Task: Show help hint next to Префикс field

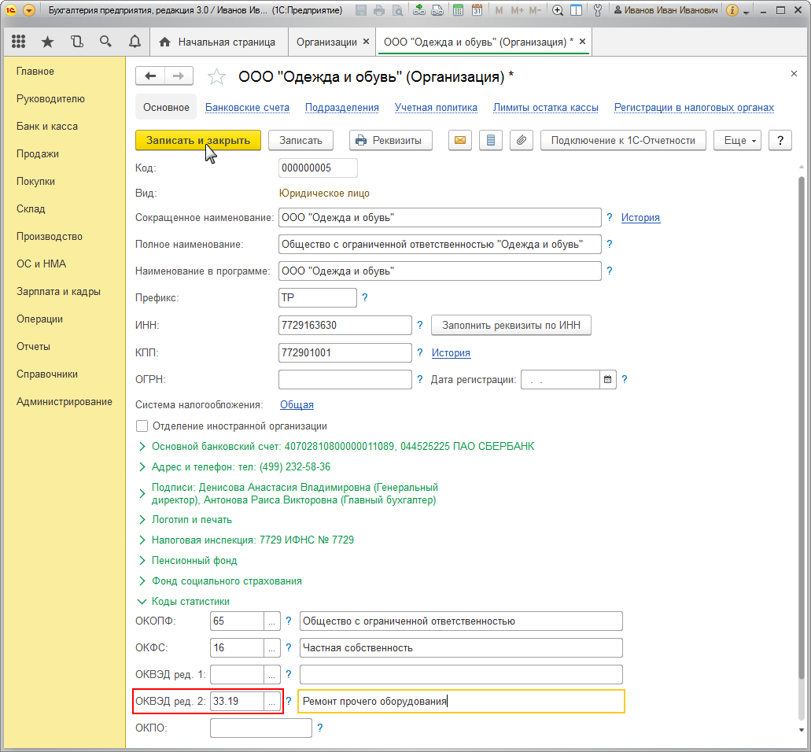Action: pyautogui.click(x=365, y=297)
